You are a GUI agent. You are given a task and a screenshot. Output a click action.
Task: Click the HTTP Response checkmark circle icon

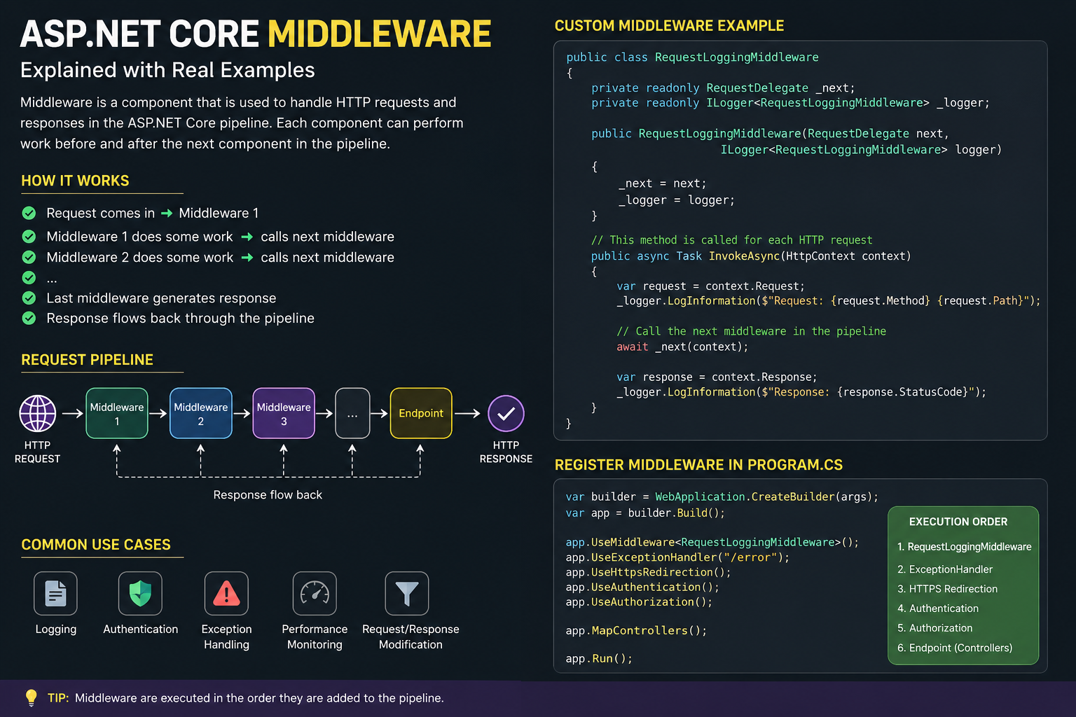coord(506,413)
